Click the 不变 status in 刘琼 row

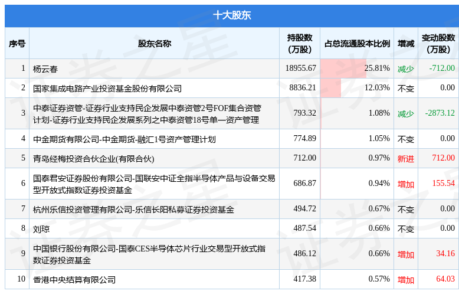pos(406,229)
